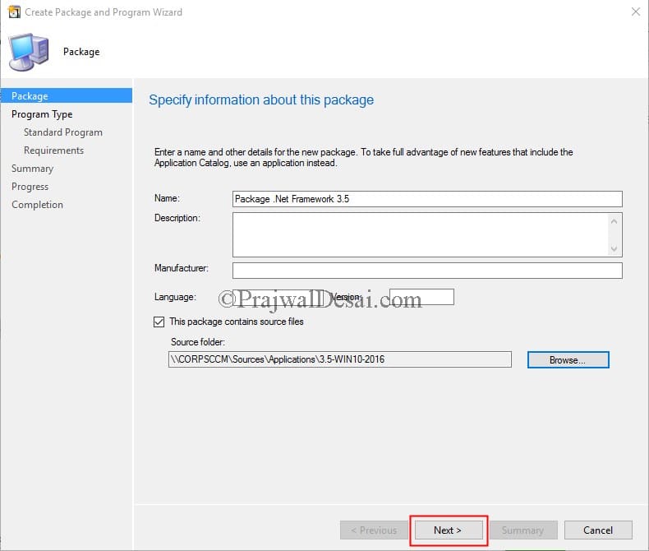
Task: Select the Program Type step
Action: click(x=42, y=114)
